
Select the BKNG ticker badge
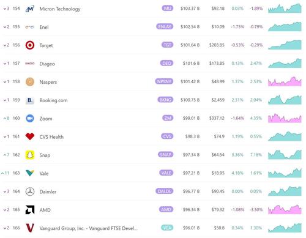tap(165, 100)
